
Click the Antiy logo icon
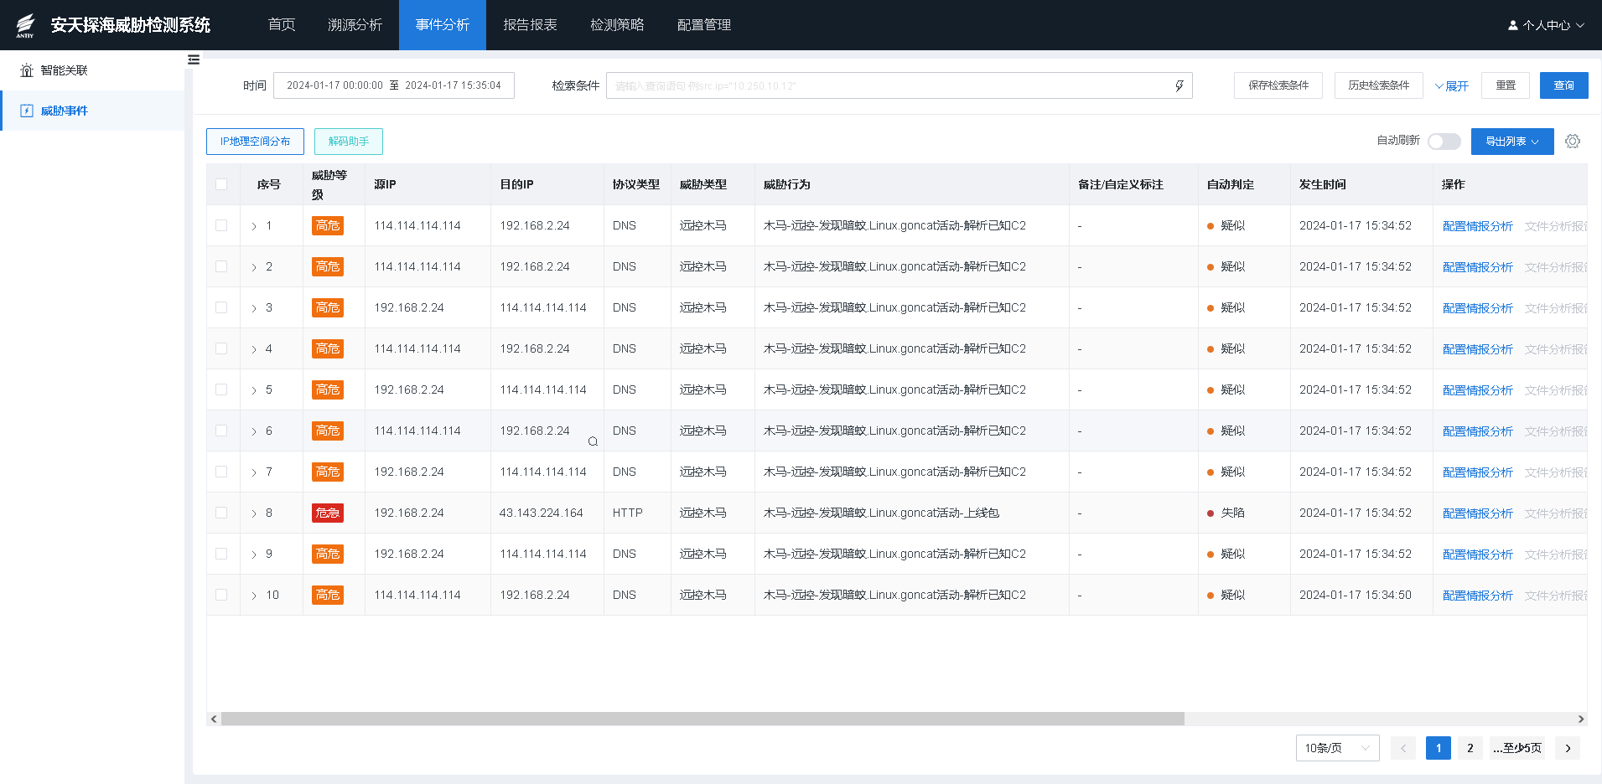[25, 25]
